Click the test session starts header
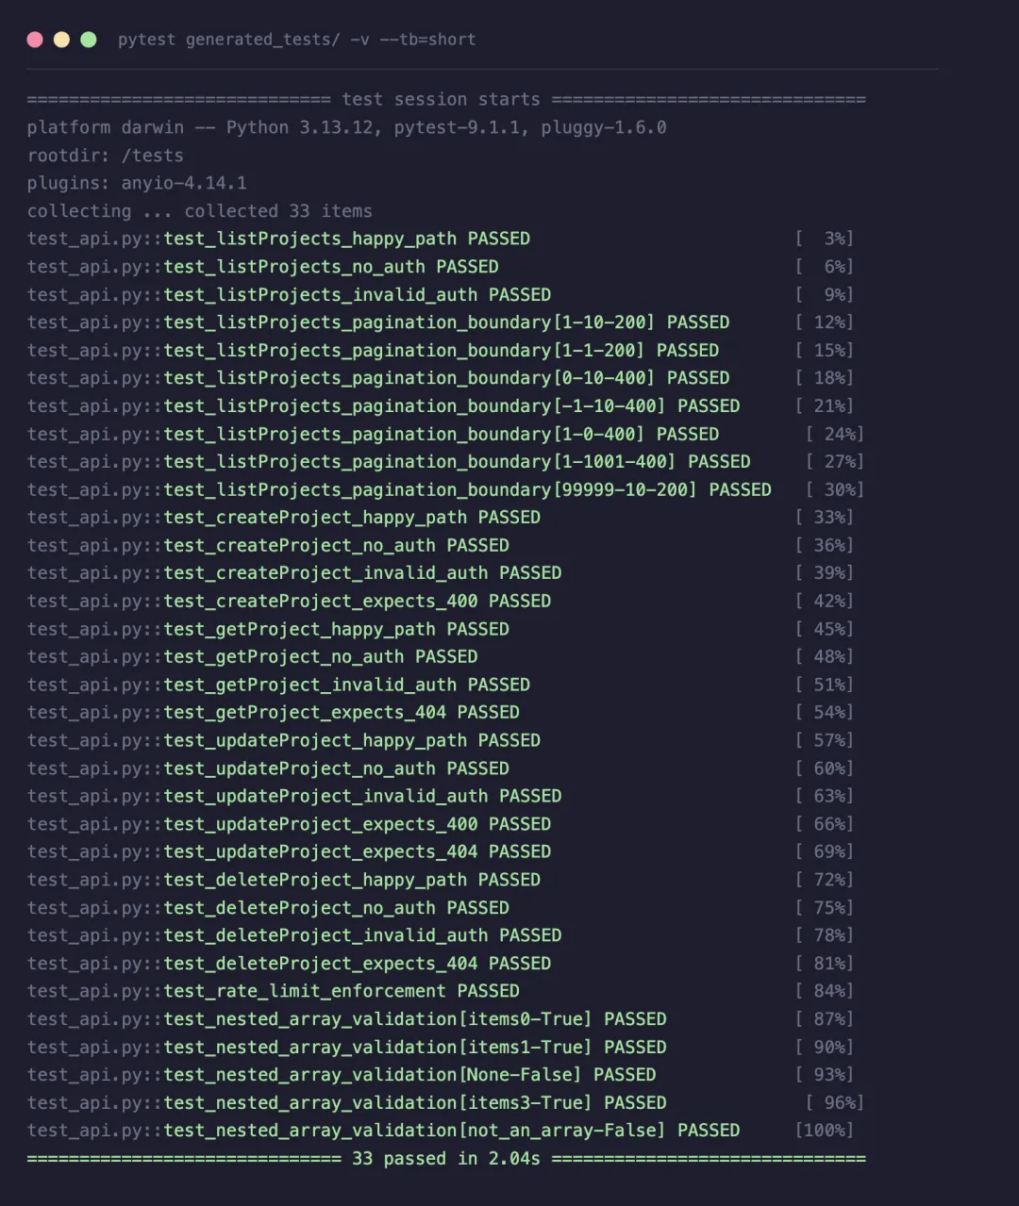Image resolution: width=1019 pixels, height=1206 pixels. [x=441, y=99]
